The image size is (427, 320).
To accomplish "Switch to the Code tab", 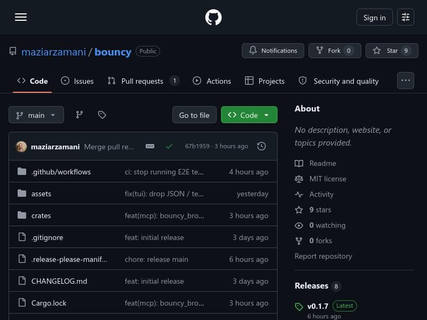I will pos(32,81).
